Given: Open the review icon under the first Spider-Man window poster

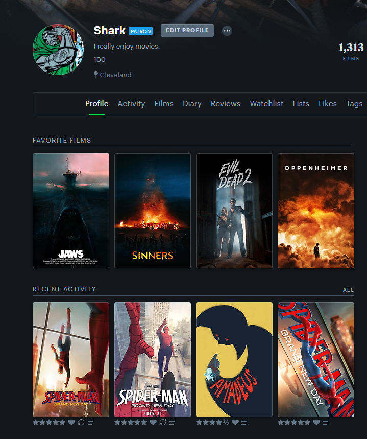Looking at the screenshot, I should [90, 422].
